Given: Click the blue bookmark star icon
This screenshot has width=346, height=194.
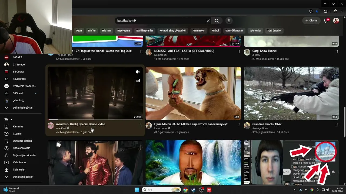Looking at the screenshot, I should 317,11.
